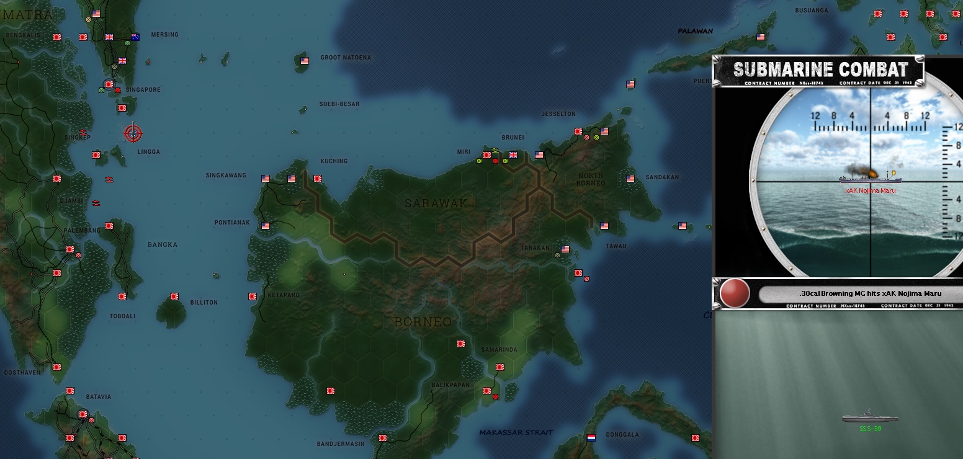Image resolution: width=963 pixels, height=459 pixels.
Task: Select the SS-39 submarine silhouette
Action: click(869, 417)
